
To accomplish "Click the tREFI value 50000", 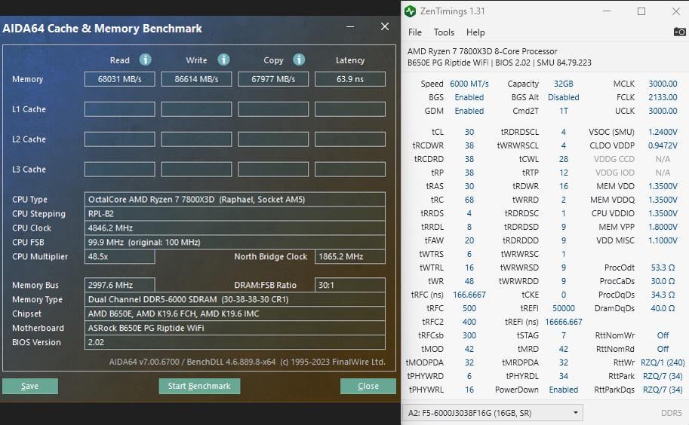I will (x=563, y=308).
